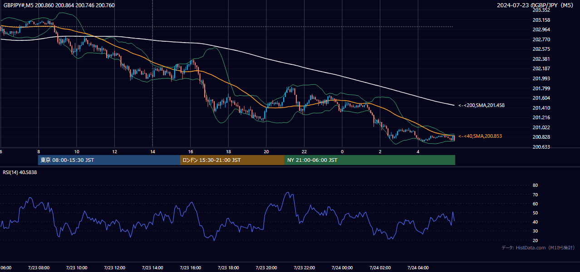Select time axis label 7/23 14:00

152,267
